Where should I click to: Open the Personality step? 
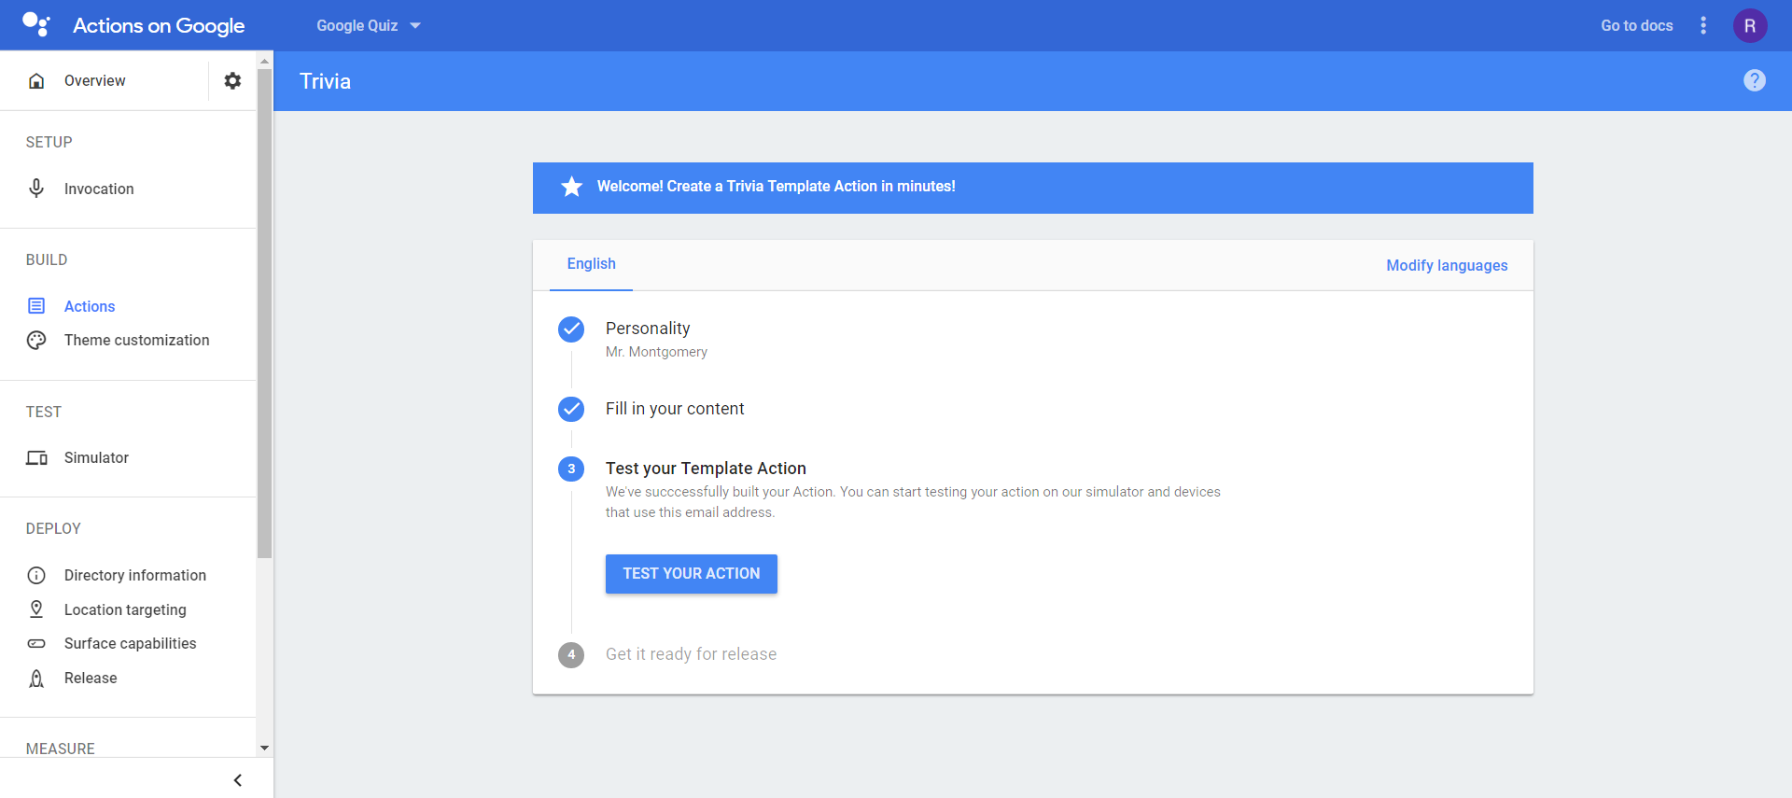pyautogui.click(x=648, y=328)
